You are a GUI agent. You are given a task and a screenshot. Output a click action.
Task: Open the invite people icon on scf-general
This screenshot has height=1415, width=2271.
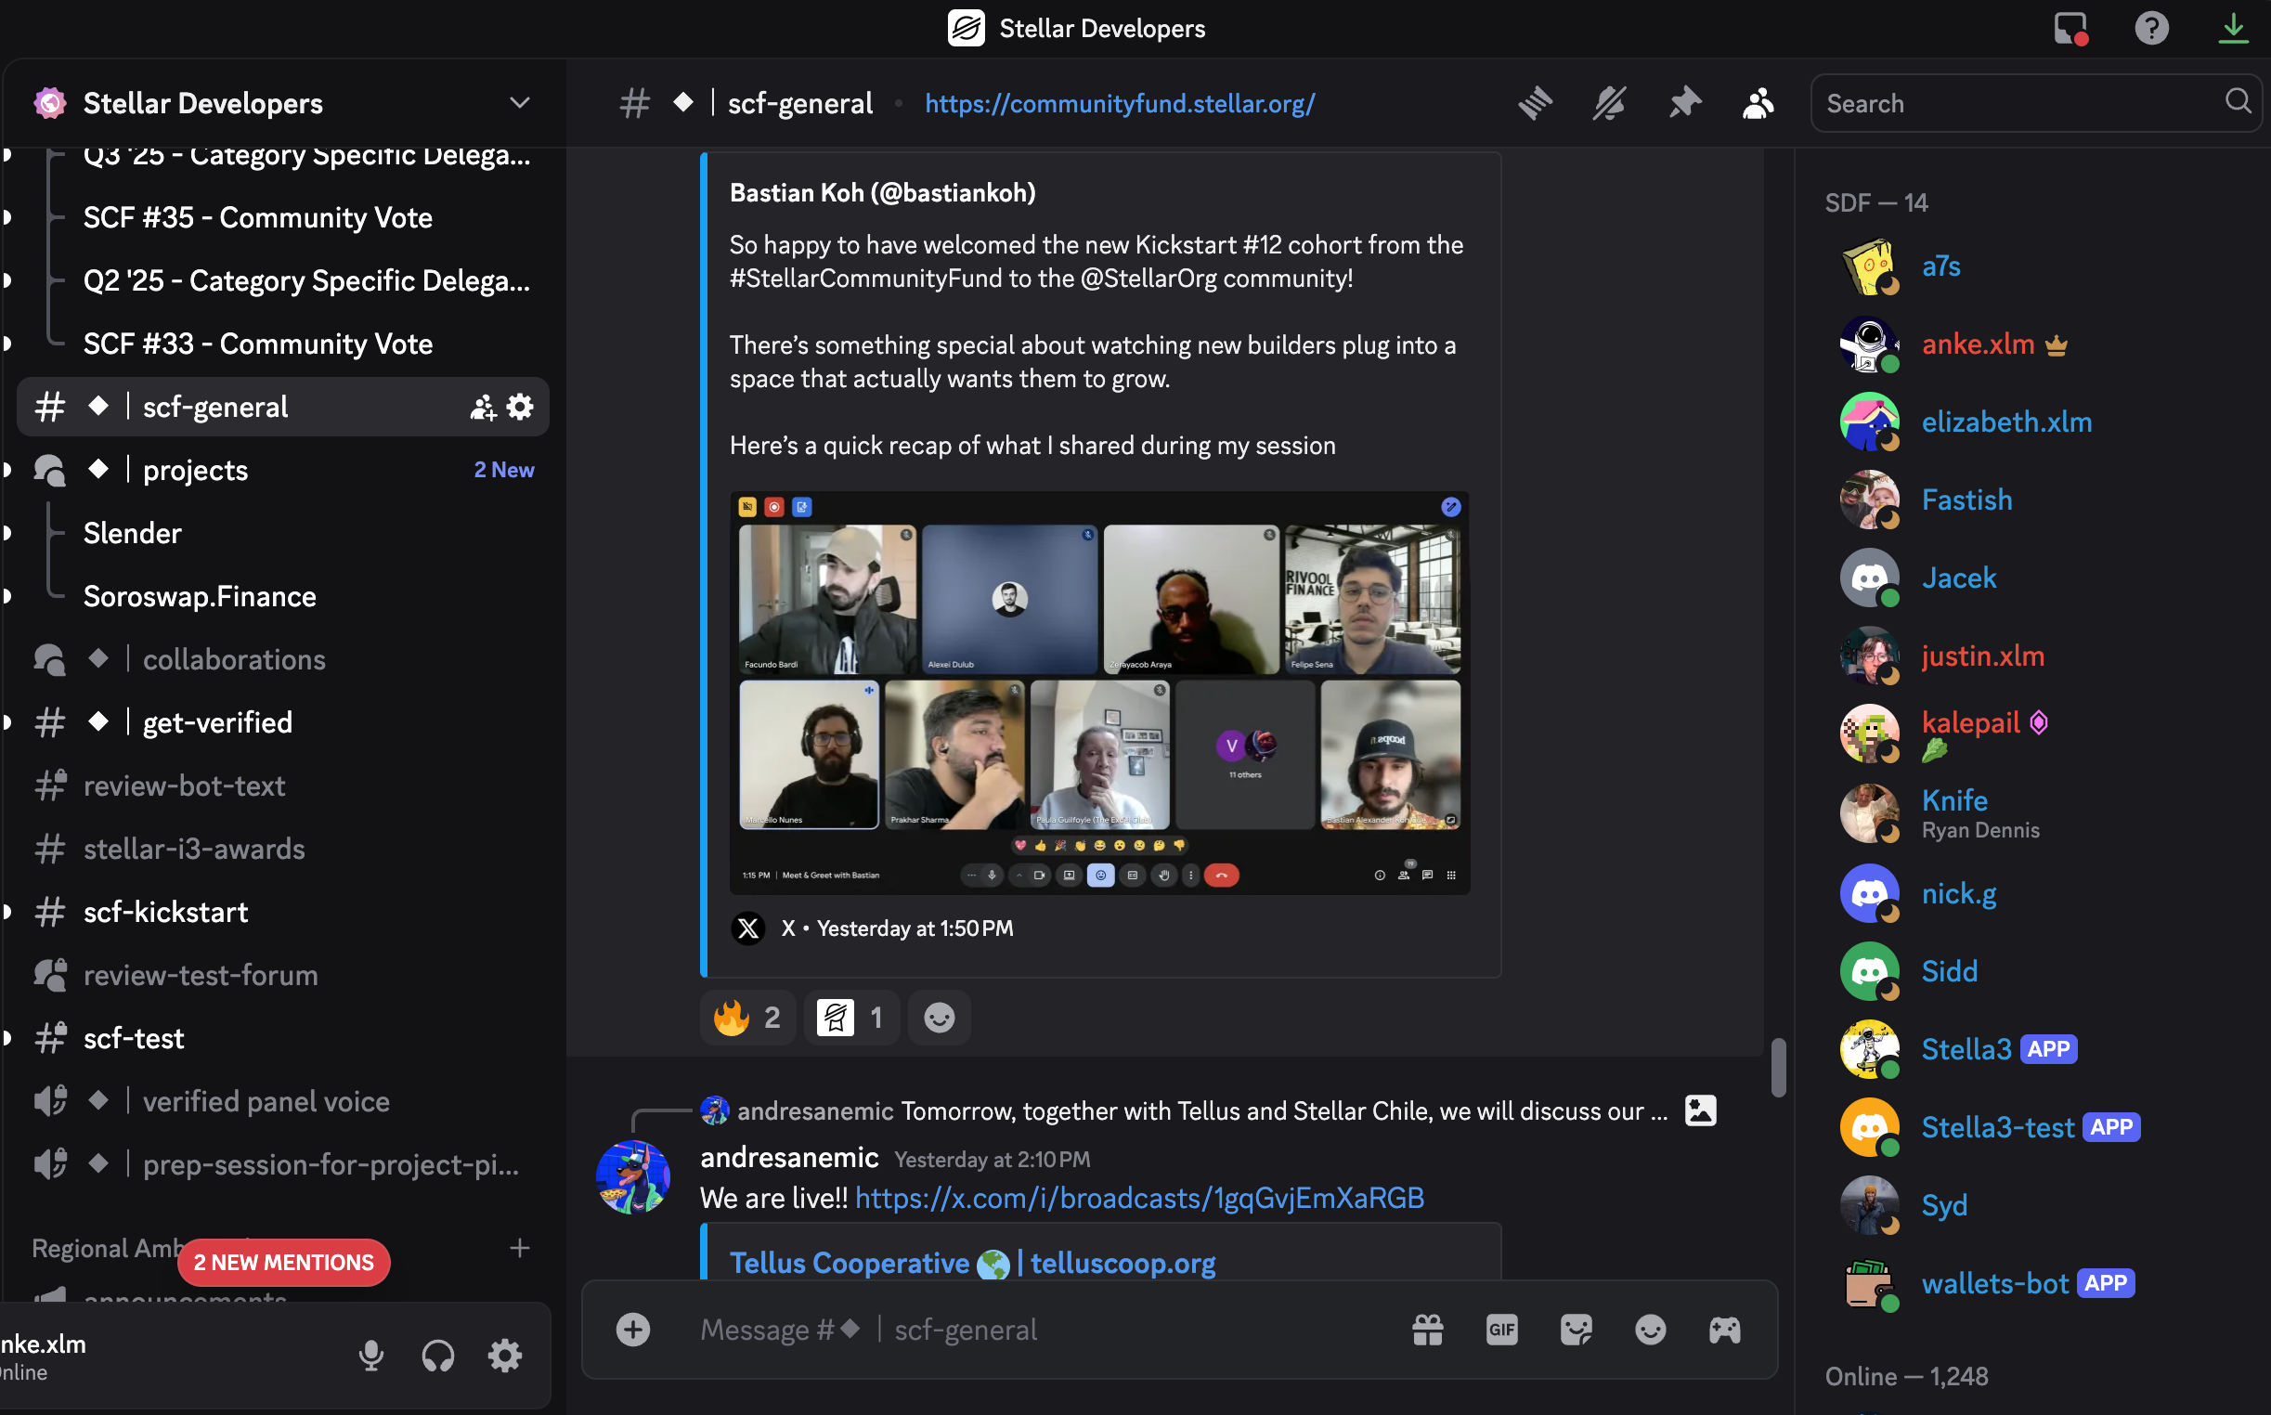483,407
